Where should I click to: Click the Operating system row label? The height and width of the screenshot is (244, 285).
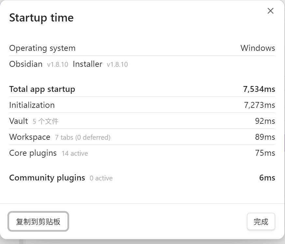pyautogui.click(x=42, y=48)
